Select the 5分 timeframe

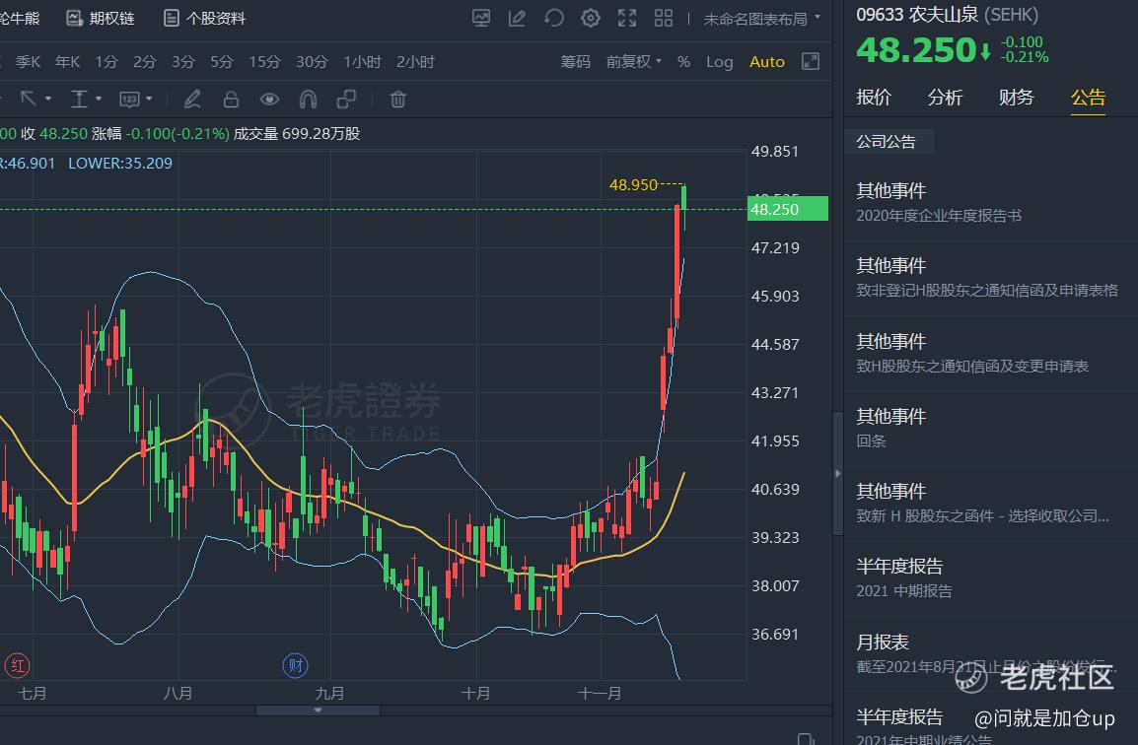coord(221,62)
